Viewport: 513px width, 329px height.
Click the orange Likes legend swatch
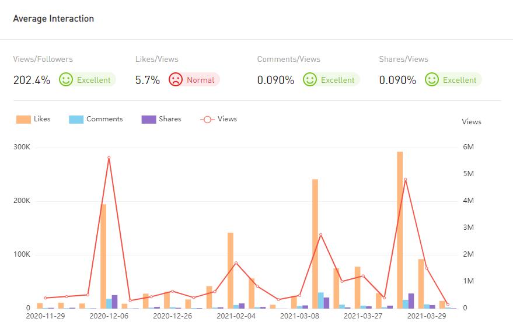point(23,119)
